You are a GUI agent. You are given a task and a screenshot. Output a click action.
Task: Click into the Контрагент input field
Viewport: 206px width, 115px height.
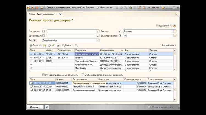point(72,31)
